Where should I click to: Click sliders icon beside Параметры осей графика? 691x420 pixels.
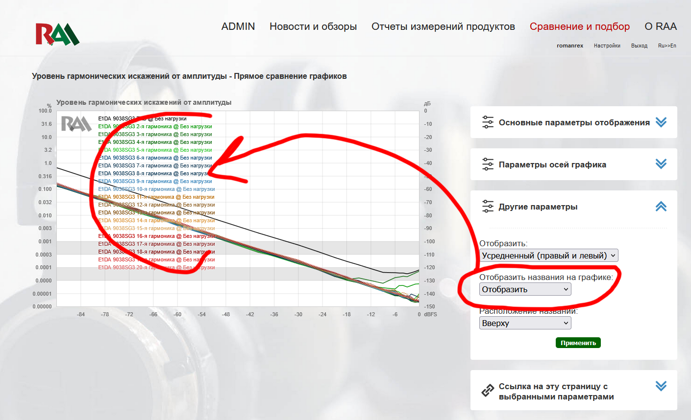(x=488, y=164)
